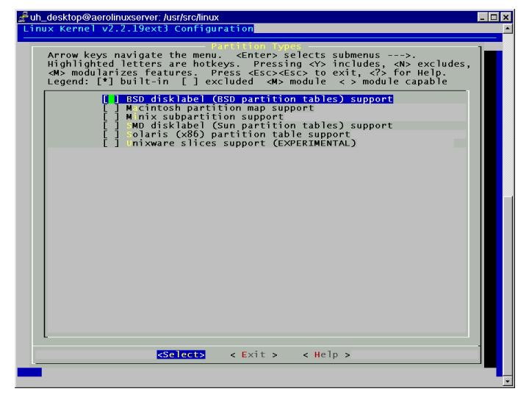Toggle BSD disklabel support checkbox

click(x=111, y=99)
